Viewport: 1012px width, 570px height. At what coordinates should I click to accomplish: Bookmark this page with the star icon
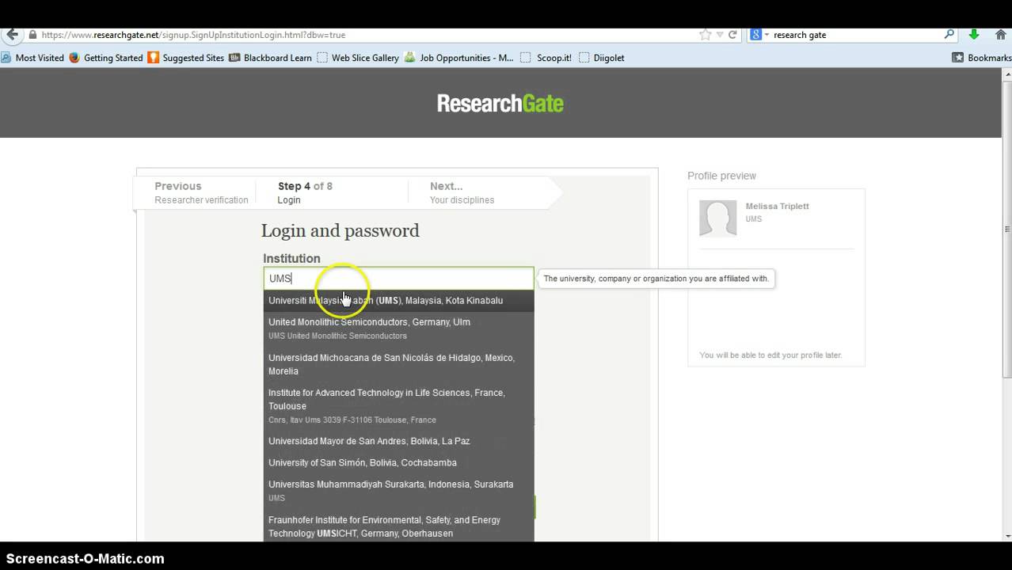click(x=706, y=35)
